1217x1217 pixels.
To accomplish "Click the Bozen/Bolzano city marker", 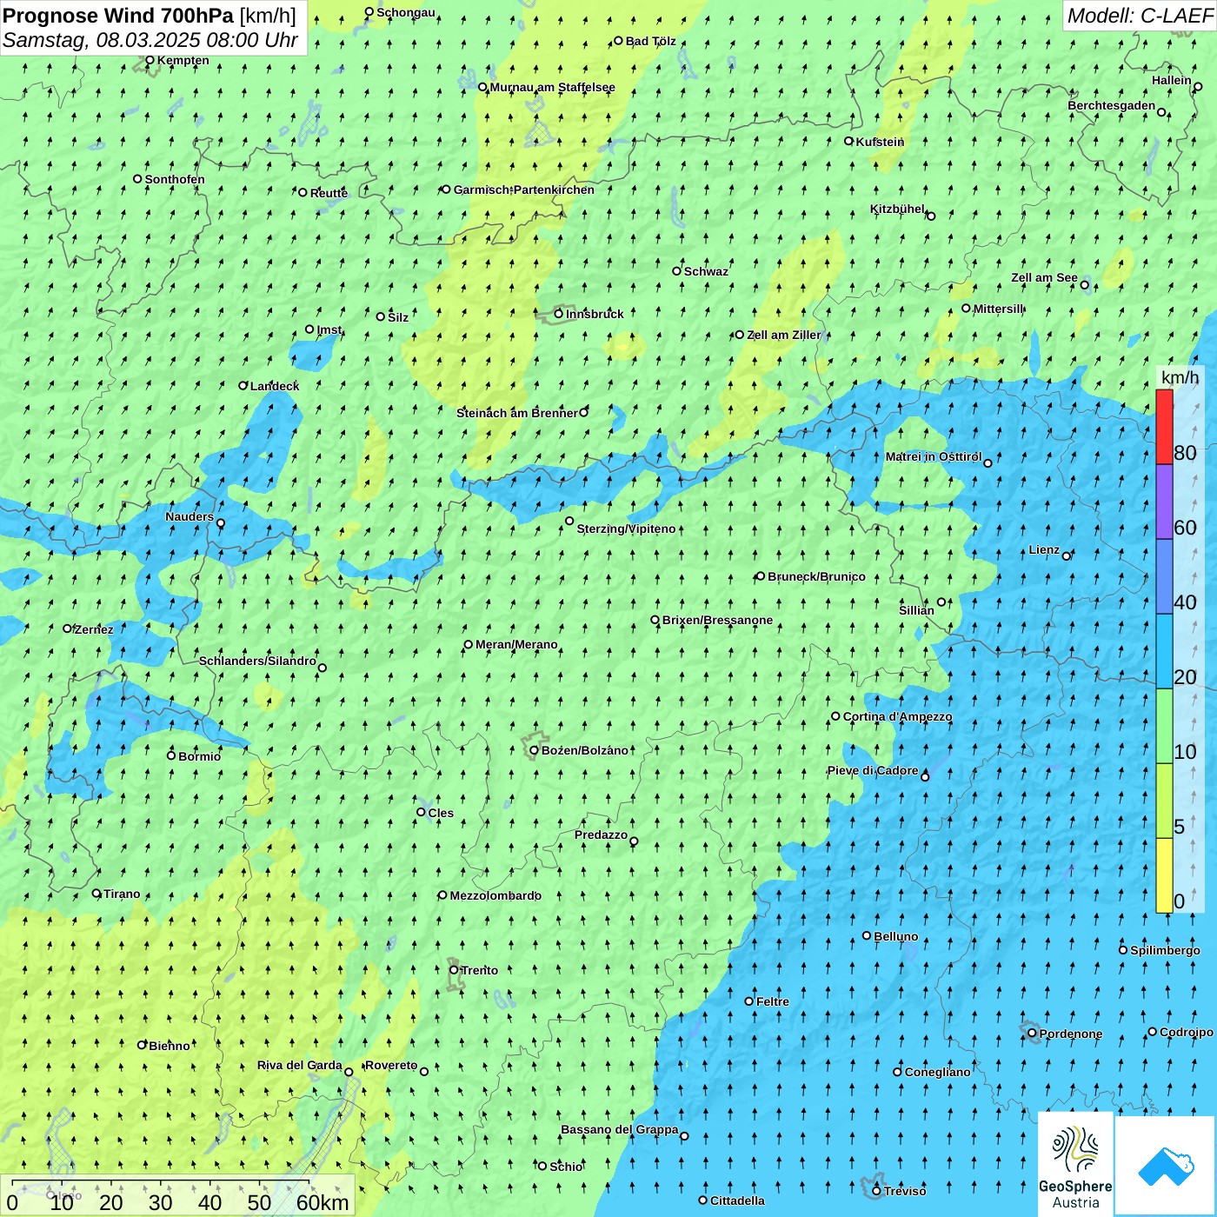I will pos(535,750).
